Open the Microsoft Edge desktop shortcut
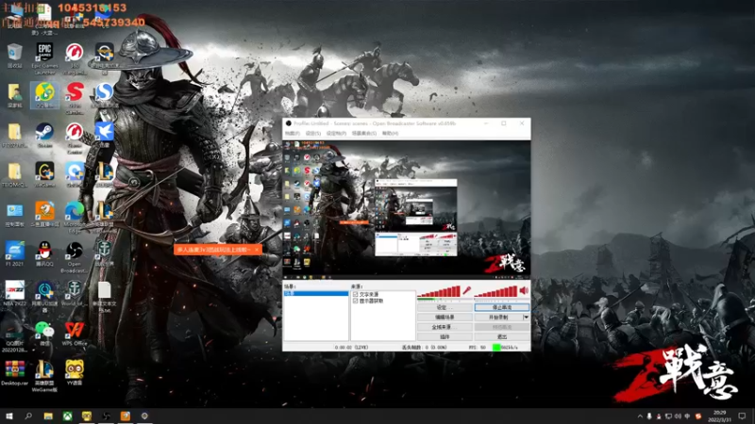Image resolution: width=755 pixels, height=424 pixels. pyautogui.click(x=75, y=217)
